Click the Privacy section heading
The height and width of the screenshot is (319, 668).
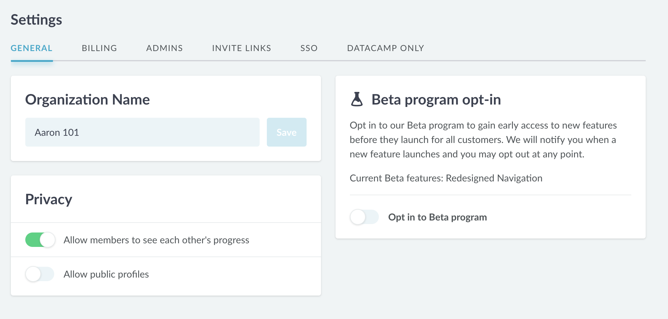[49, 199]
